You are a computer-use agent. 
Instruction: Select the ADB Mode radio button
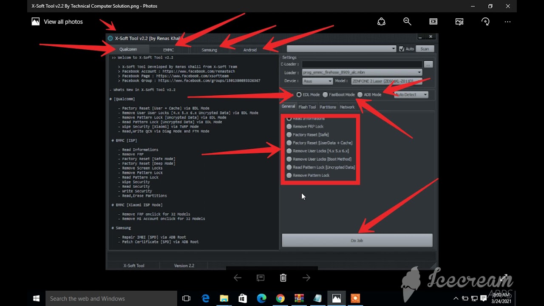tap(360, 94)
